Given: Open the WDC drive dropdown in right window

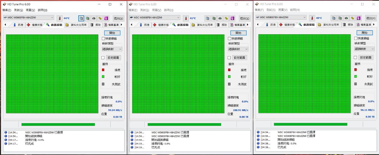Looking at the screenshot, I should click(x=281, y=17).
